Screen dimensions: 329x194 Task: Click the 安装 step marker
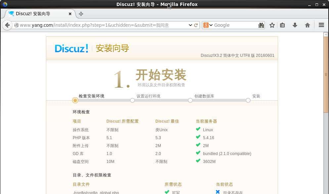248,100
